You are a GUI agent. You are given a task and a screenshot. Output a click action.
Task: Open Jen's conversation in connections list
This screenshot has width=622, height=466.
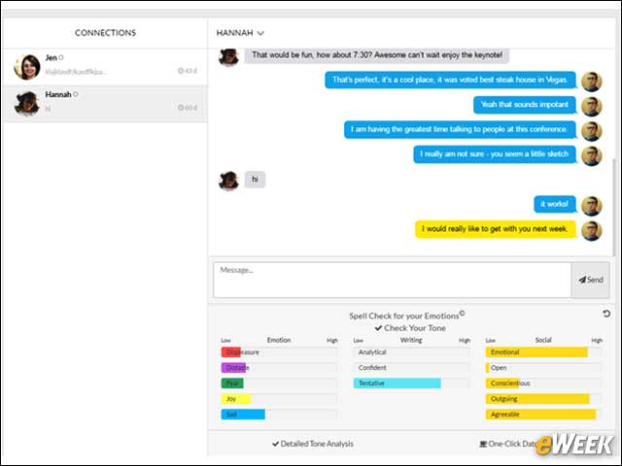105,67
